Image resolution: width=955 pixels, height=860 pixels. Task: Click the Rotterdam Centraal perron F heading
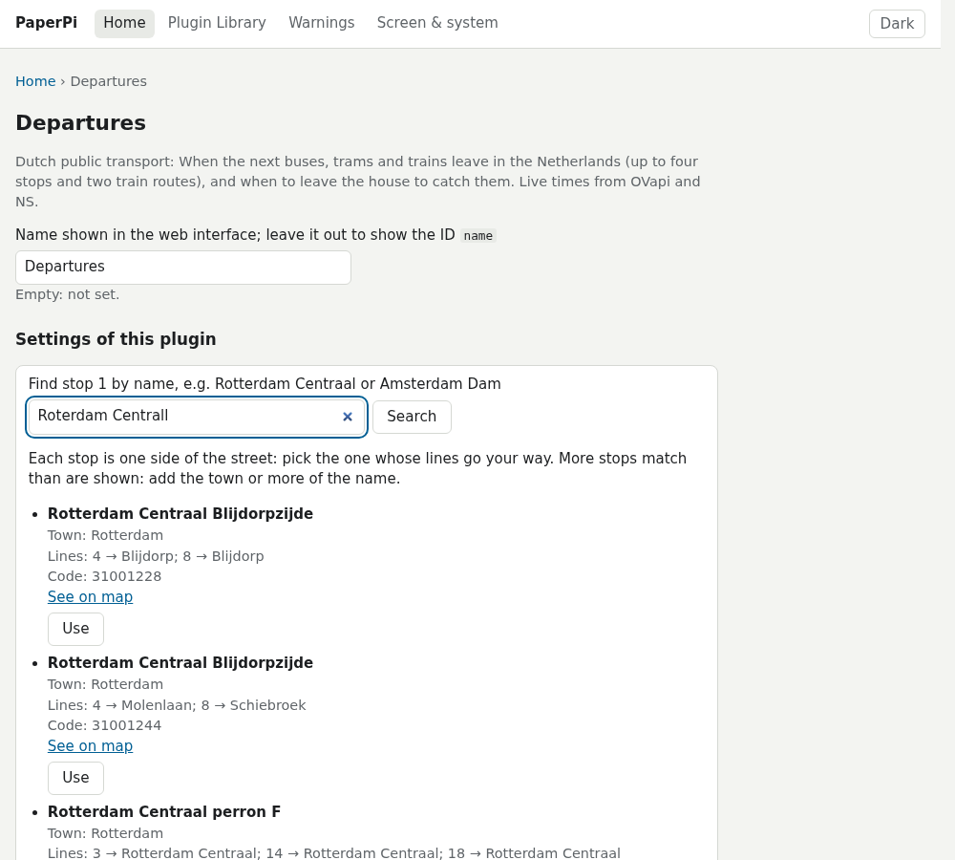164,812
